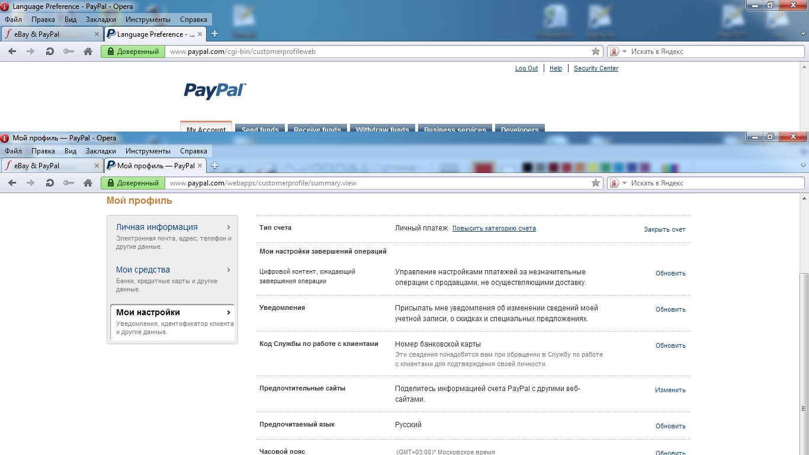Click the password key icon in the Мой профиль window

coord(69,183)
